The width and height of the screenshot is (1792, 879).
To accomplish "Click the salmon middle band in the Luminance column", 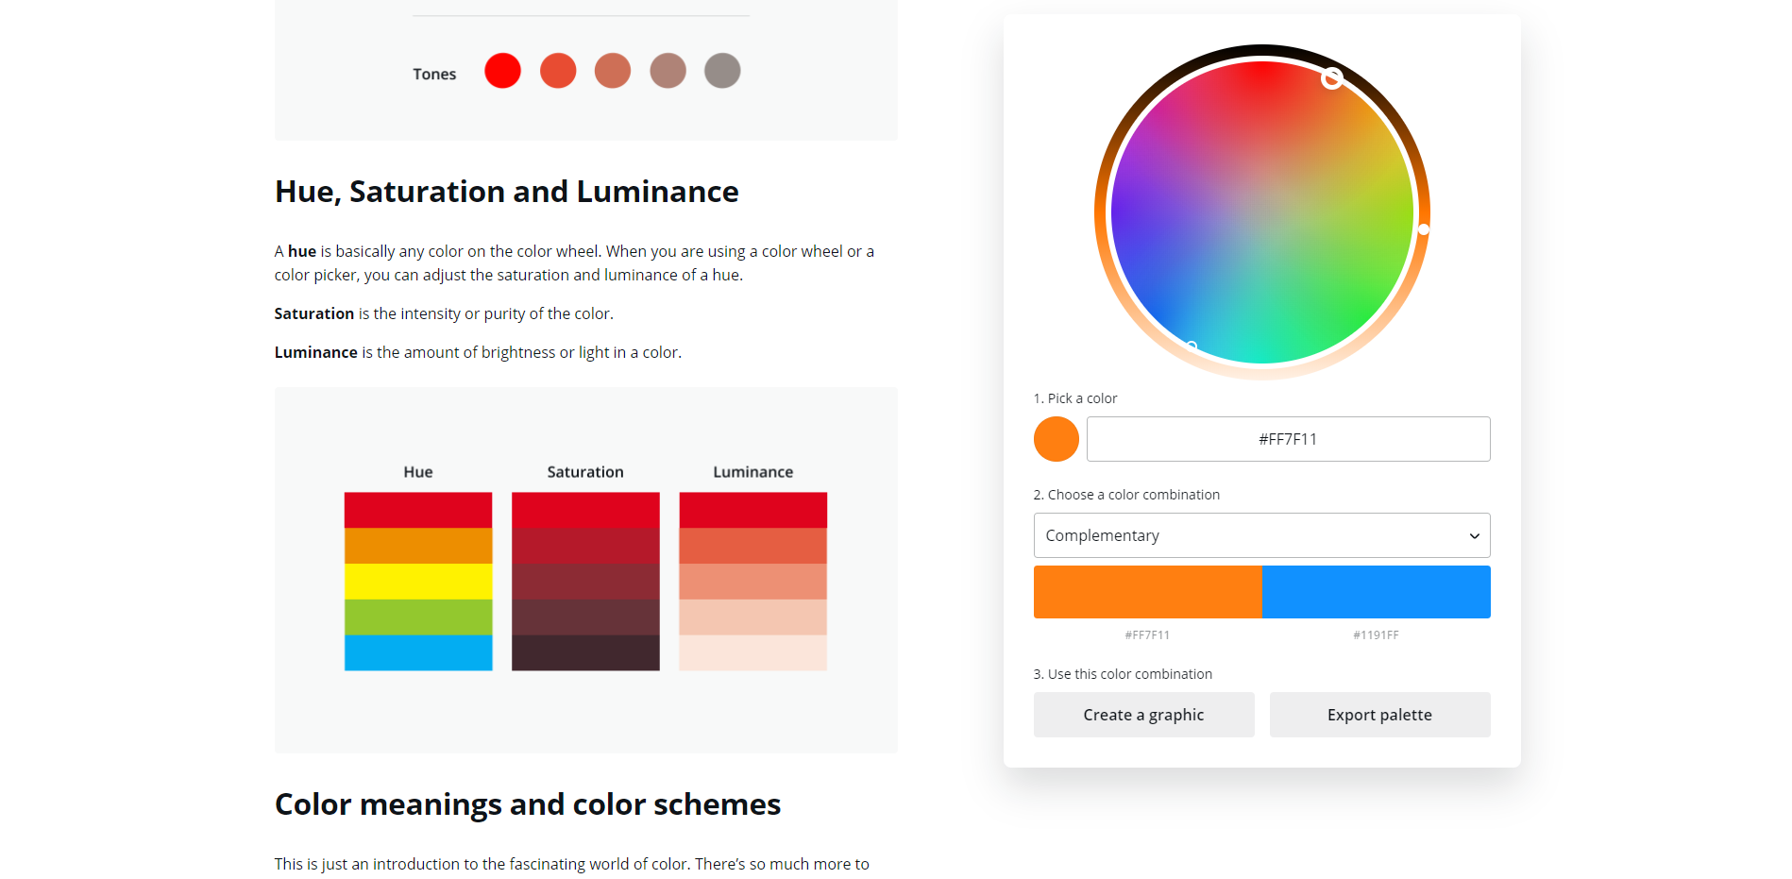I will tap(753, 582).
